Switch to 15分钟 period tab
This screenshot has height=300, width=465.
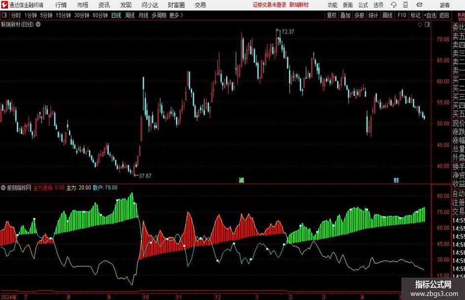(x=63, y=15)
